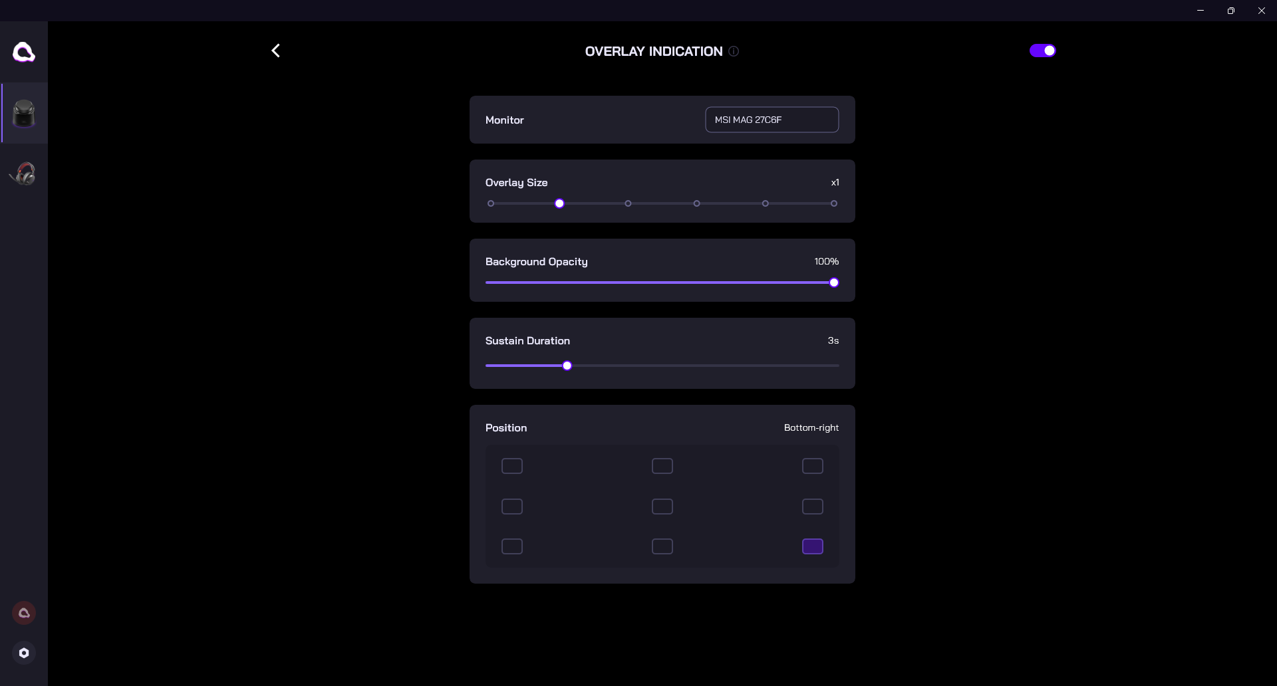
Task: Open the settings gear icon
Action: pyautogui.click(x=24, y=653)
